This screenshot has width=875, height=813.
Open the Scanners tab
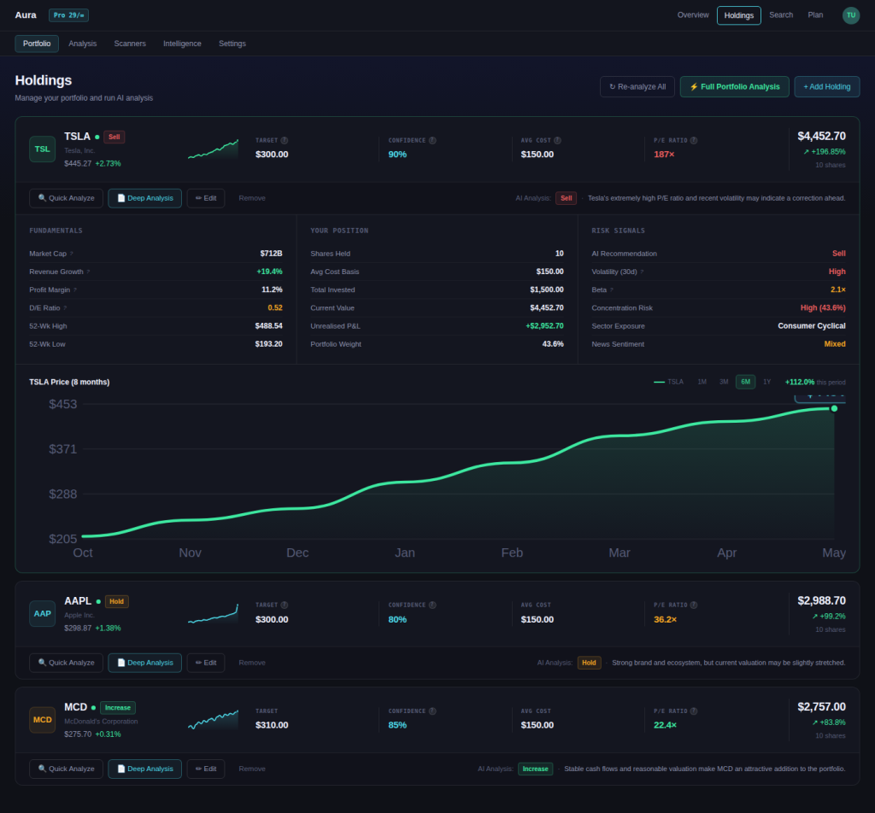click(130, 44)
